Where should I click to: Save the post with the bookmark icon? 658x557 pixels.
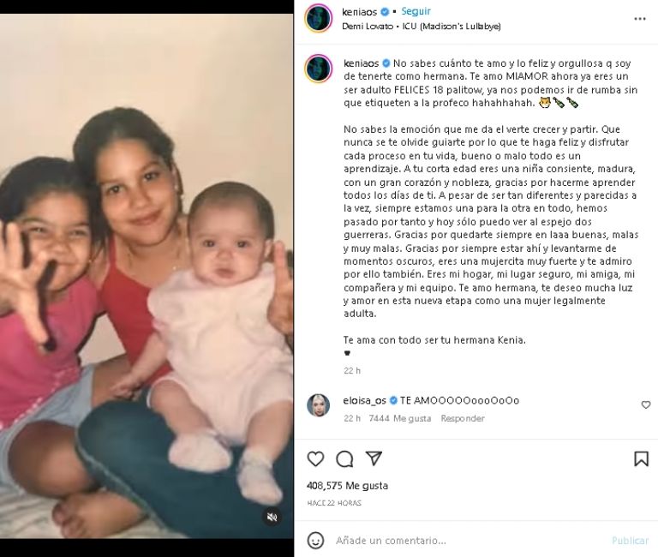click(641, 458)
